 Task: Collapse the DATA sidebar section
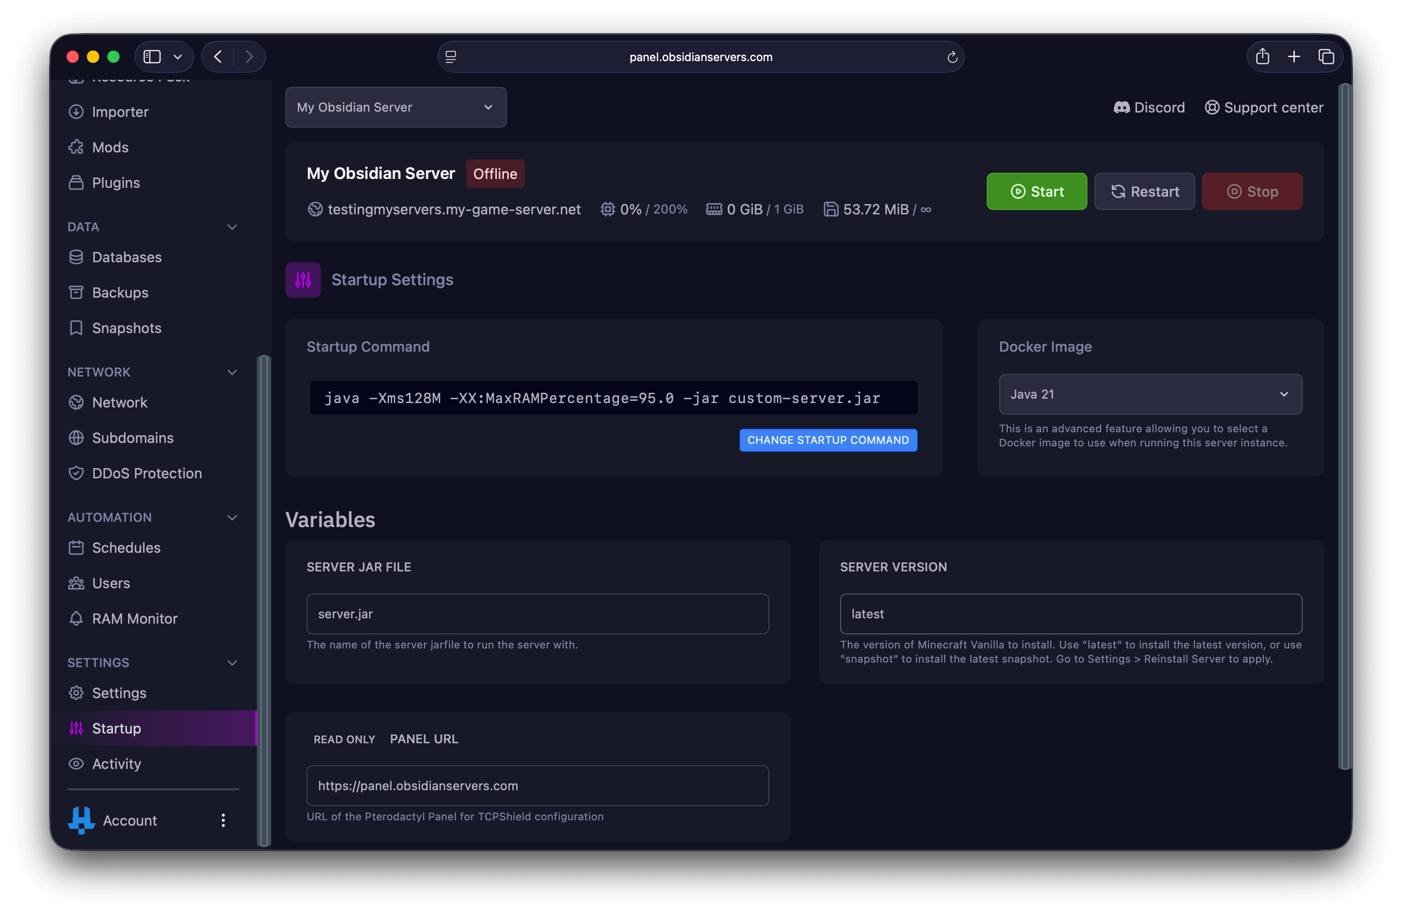tap(232, 227)
